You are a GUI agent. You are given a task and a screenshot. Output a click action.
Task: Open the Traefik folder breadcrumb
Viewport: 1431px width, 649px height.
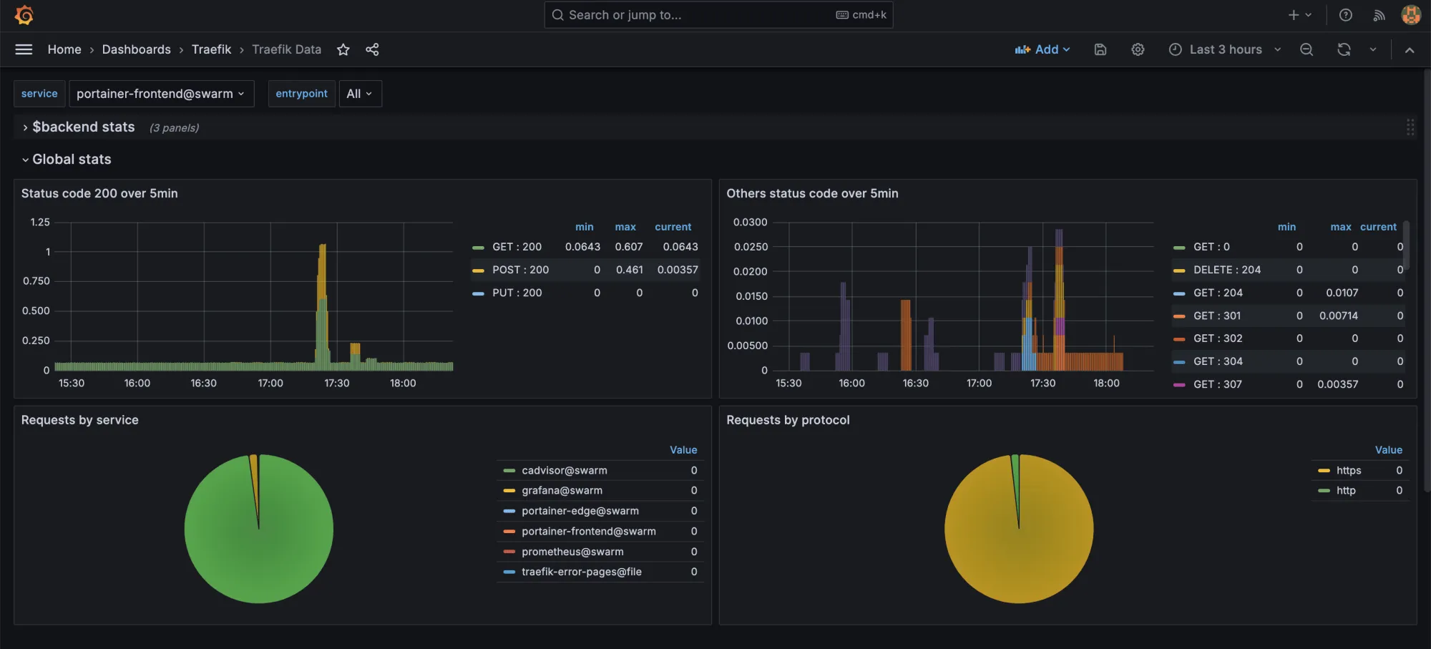[211, 49]
